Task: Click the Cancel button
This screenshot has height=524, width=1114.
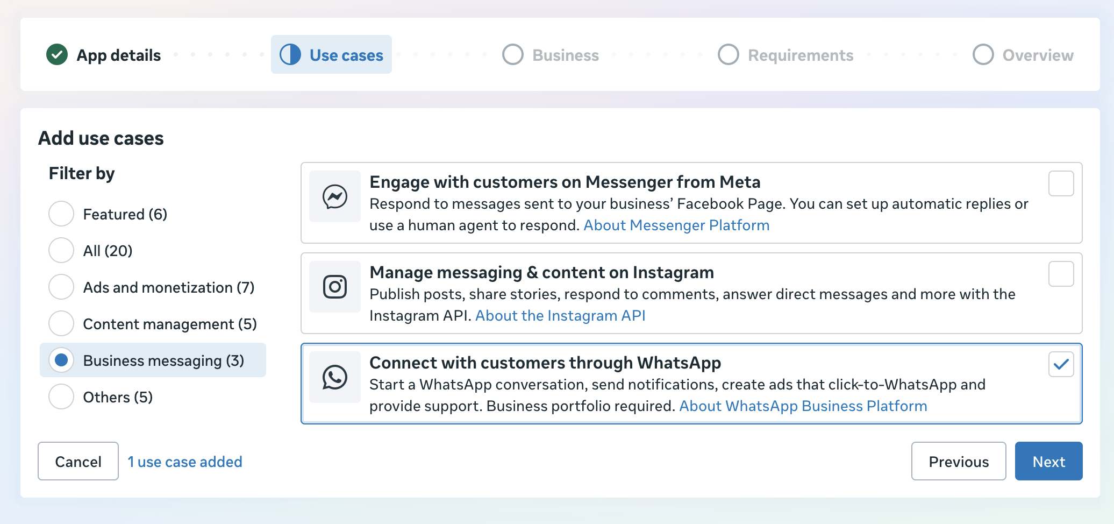Action: click(78, 461)
